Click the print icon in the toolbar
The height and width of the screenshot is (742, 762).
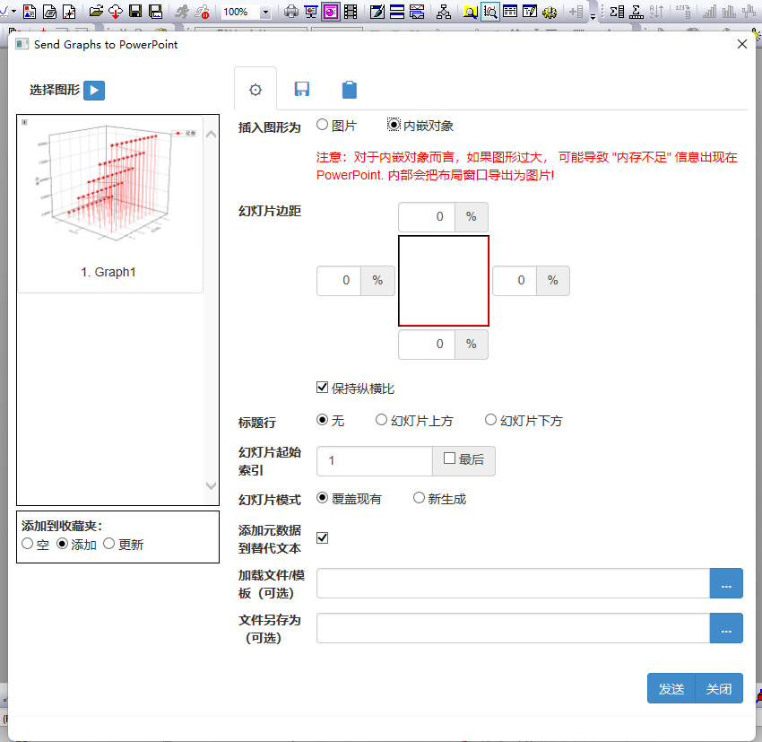click(x=291, y=12)
